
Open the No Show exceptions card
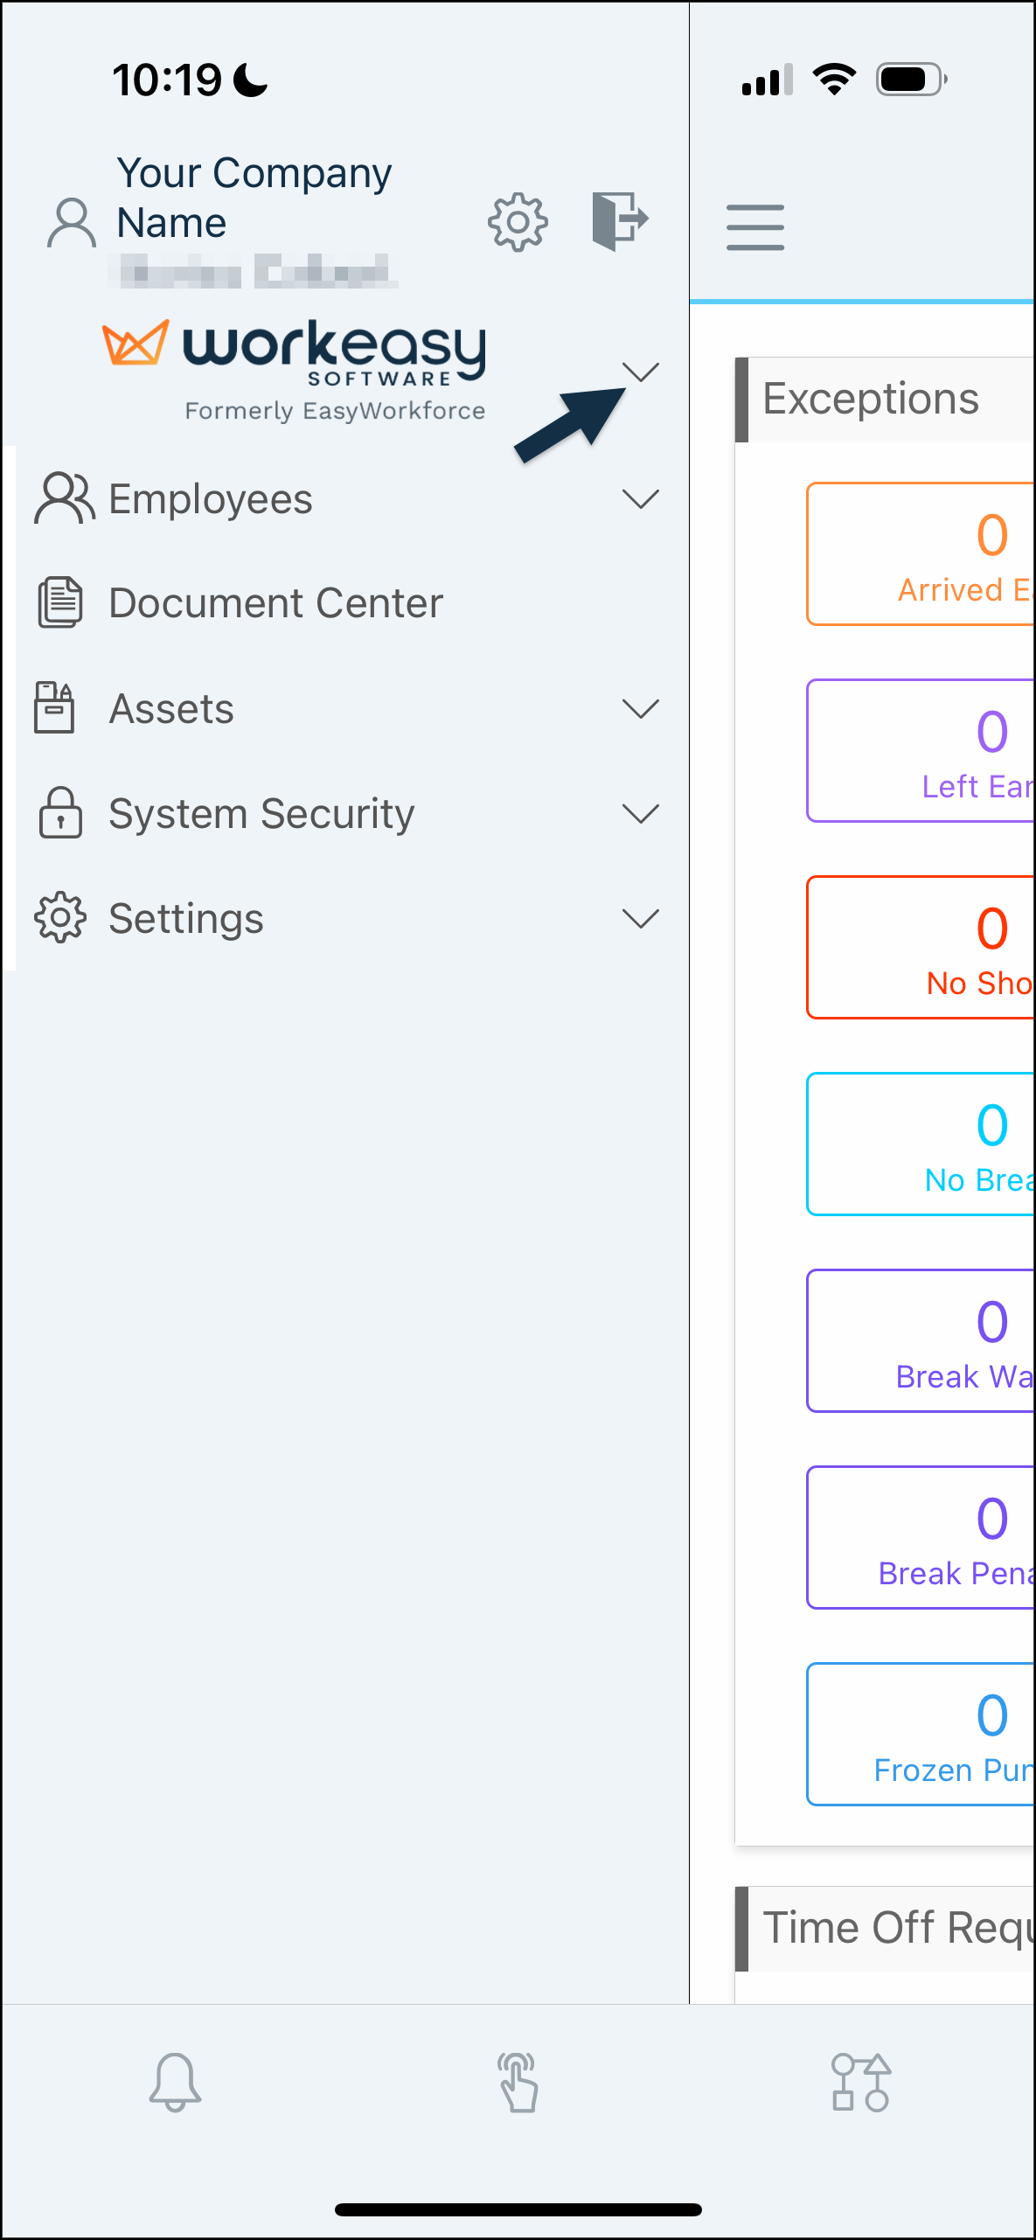(x=921, y=947)
